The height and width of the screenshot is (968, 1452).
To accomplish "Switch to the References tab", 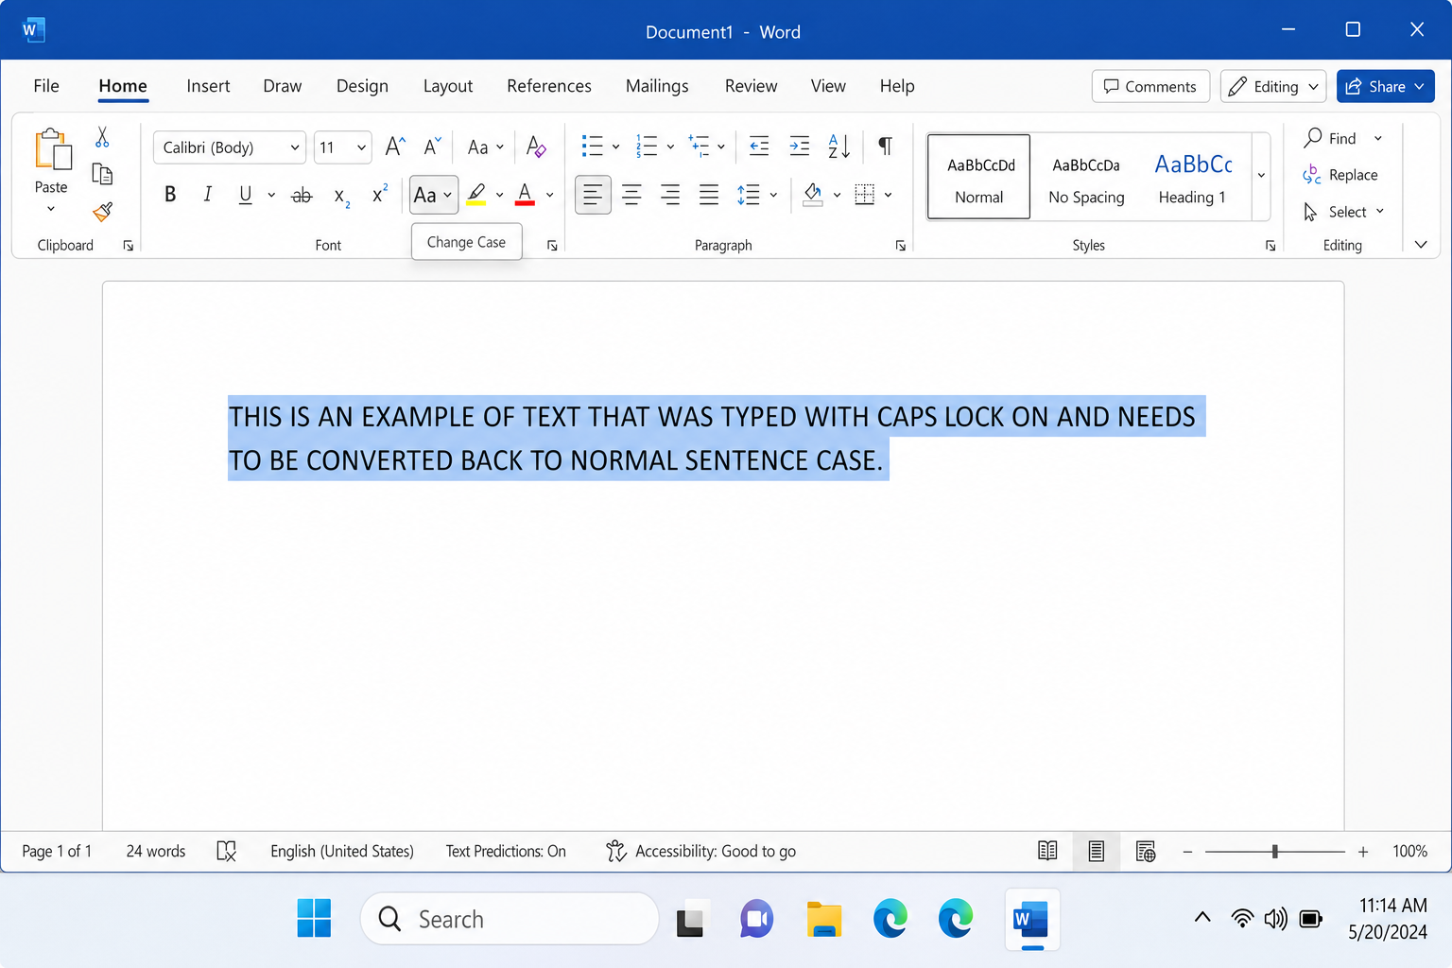I will pyautogui.click(x=549, y=86).
